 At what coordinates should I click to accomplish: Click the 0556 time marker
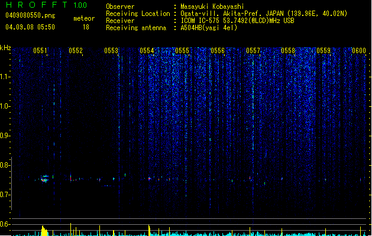(218, 51)
